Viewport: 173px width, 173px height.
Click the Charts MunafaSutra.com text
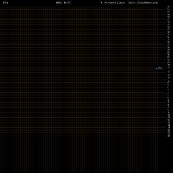(143, 3)
